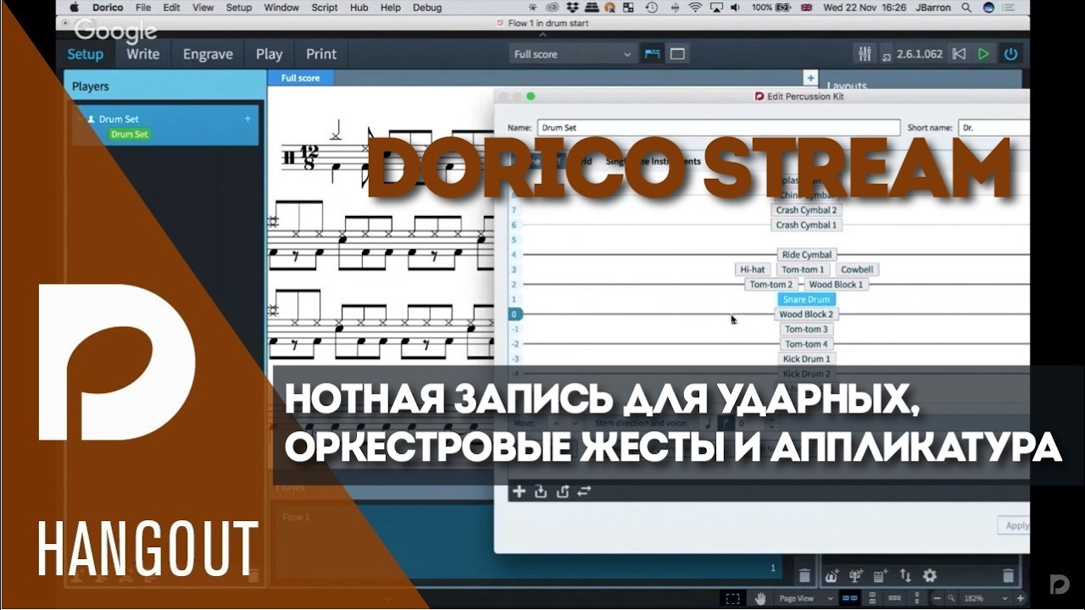
Task: Select the Drum Set player card
Action: 165,125
